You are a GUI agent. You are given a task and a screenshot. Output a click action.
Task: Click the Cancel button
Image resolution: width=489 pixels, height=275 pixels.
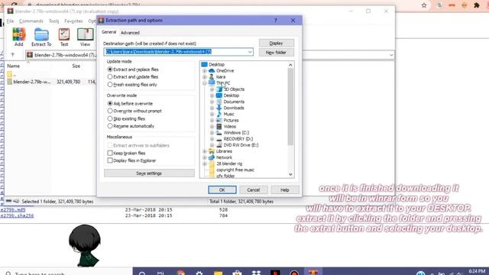tap(253, 190)
